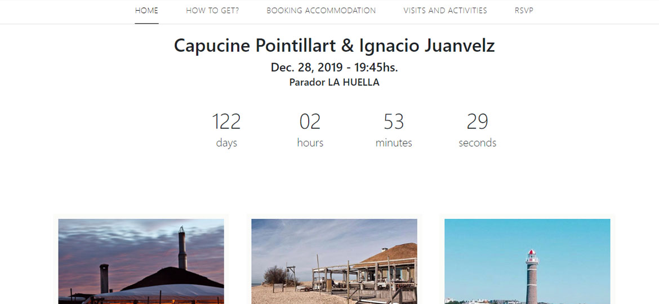The image size is (659, 304).
Task: Select VISITS AND ACTIVITIES menu item
Action: (445, 11)
